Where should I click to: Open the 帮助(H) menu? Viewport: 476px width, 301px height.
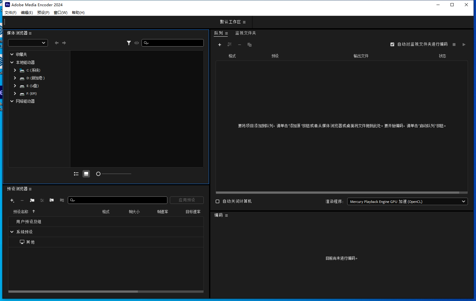pyautogui.click(x=78, y=13)
